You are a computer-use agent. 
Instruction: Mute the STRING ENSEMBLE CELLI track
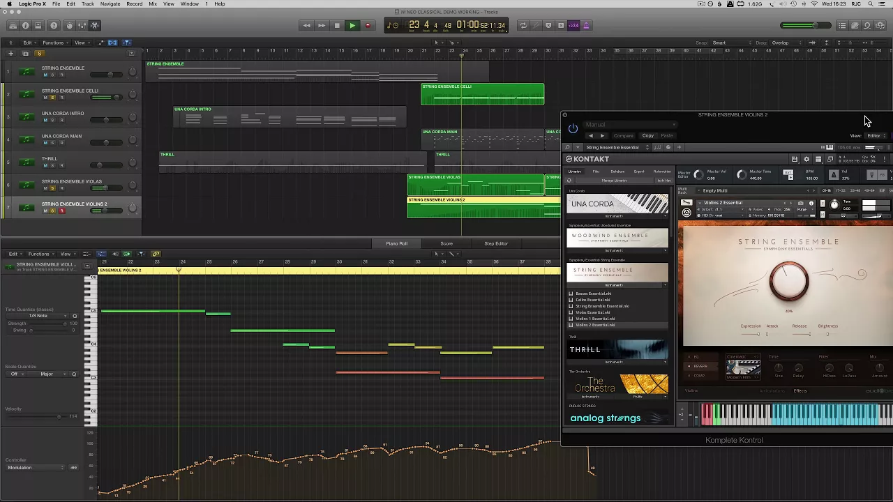(45, 98)
